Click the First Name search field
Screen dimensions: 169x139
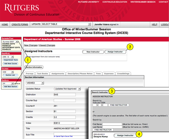112,124
